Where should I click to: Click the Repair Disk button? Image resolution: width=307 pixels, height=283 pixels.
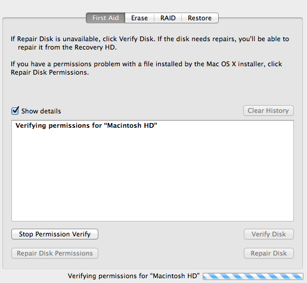coord(269,253)
